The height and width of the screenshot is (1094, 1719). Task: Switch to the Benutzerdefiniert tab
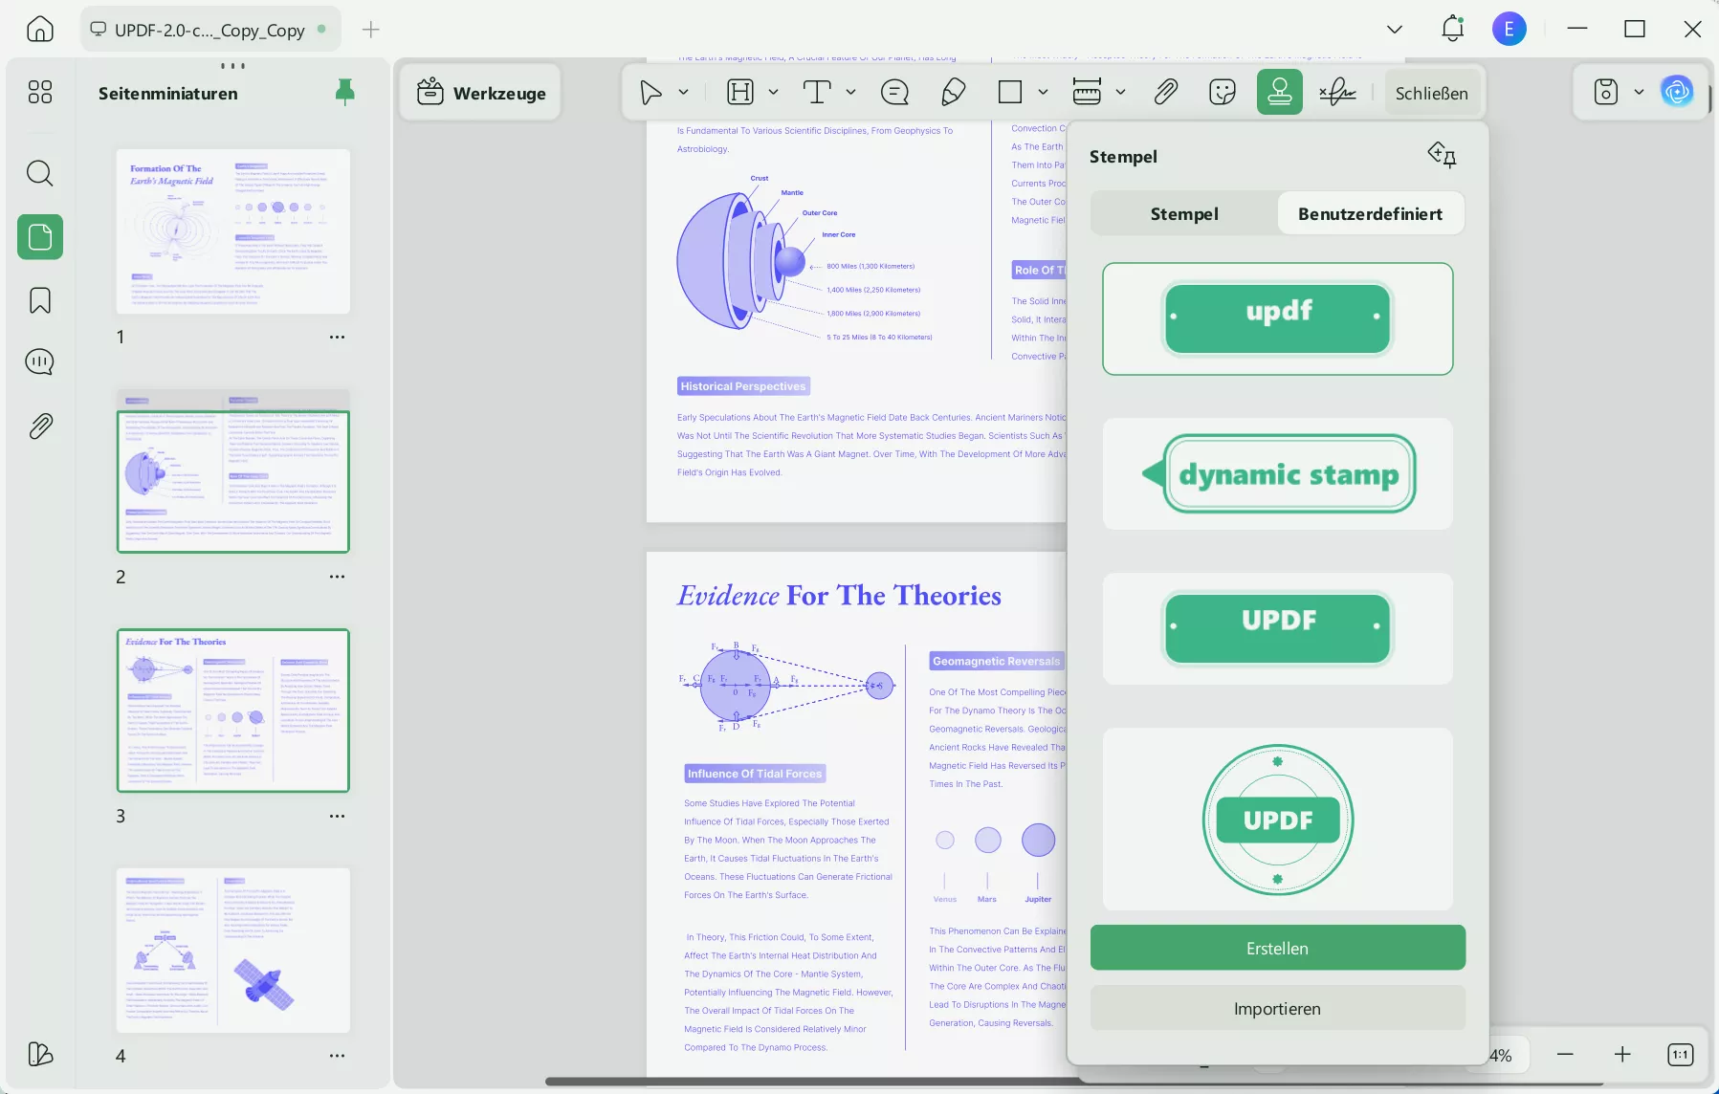coord(1370,213)
